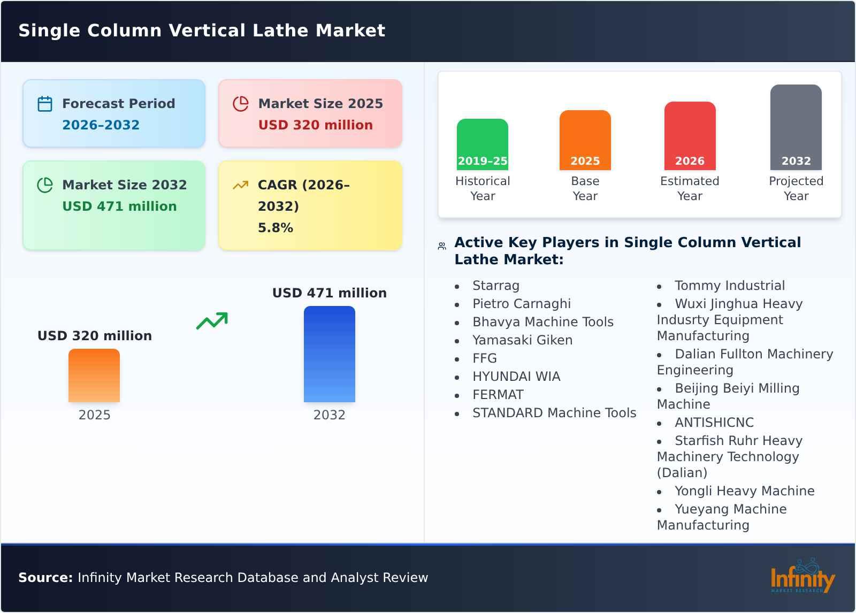Click the Single Column Vertical Lathe Market title
The image size is (856, 613).
tap(201, 30)
